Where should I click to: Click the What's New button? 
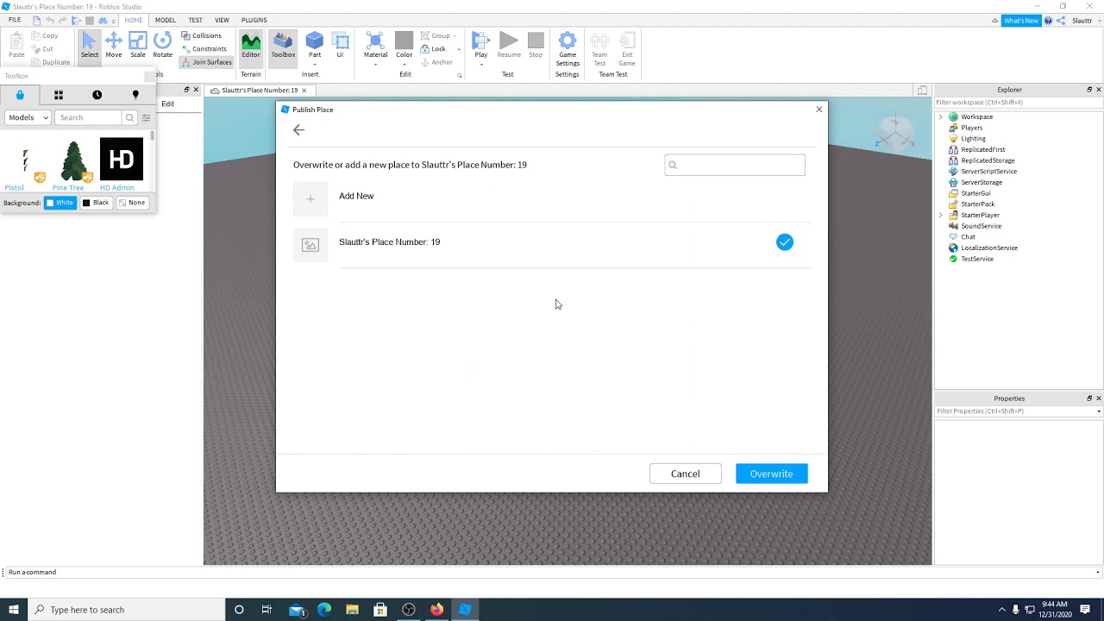(1020, 21)
